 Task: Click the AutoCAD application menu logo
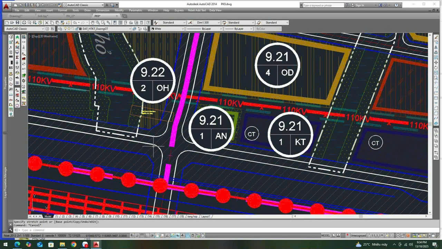6,6
